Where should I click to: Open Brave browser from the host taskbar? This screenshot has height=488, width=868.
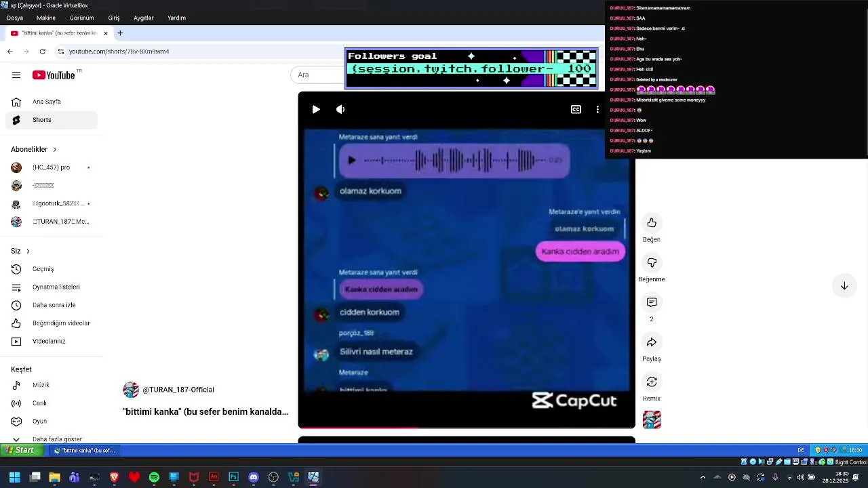pos(114,477)
